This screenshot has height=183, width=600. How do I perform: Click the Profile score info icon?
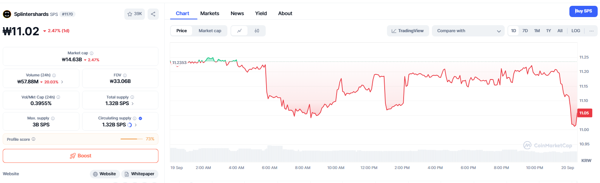[34, 139]
